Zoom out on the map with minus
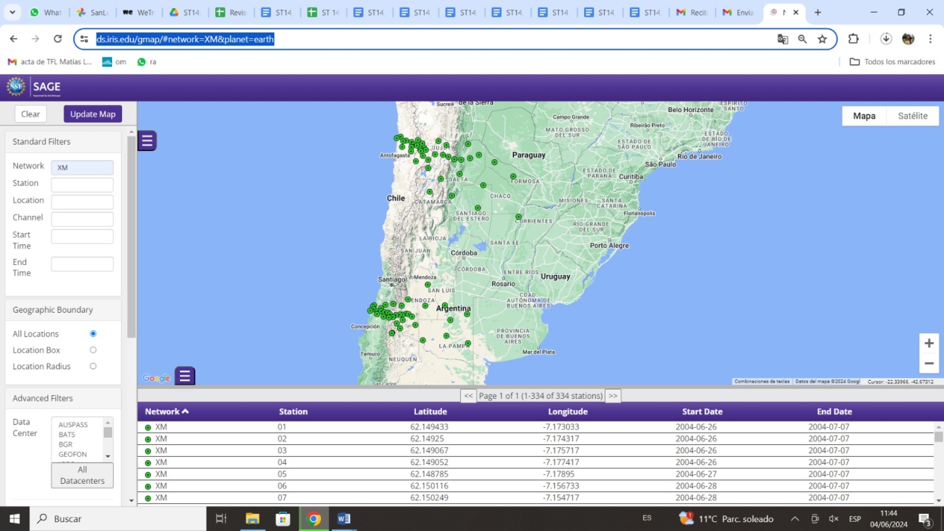 tap(929, 364)
